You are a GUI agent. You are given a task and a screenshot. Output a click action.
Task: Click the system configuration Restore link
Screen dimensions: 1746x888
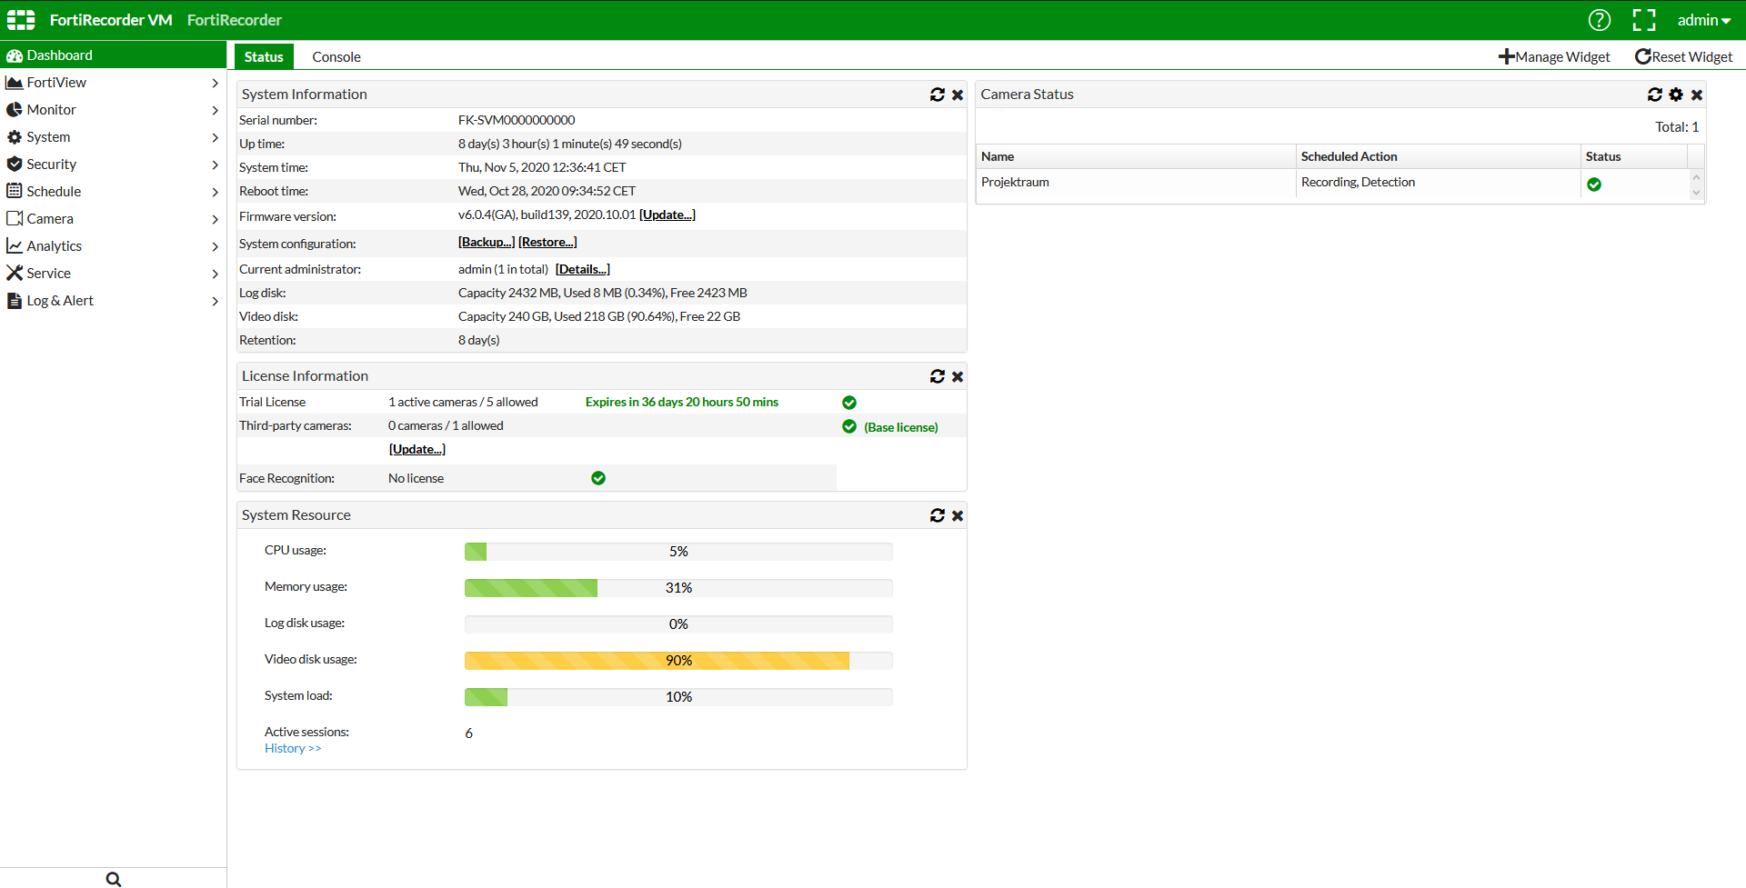(x=547, y=243)
